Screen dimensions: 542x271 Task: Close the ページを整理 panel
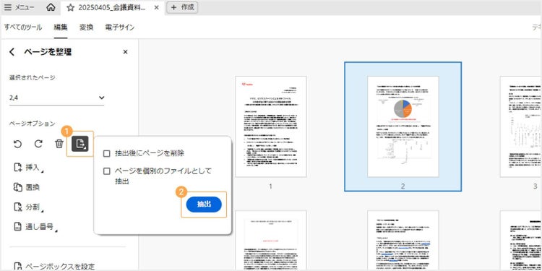click(x=126, y=52)
